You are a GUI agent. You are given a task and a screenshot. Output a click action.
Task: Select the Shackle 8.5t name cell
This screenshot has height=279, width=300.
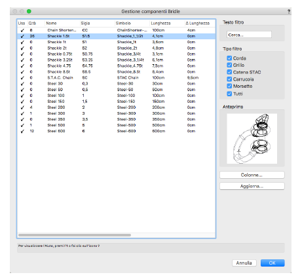coord(59,71)
